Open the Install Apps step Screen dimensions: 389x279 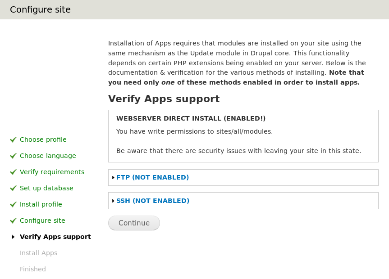click(x=38, y=253)
